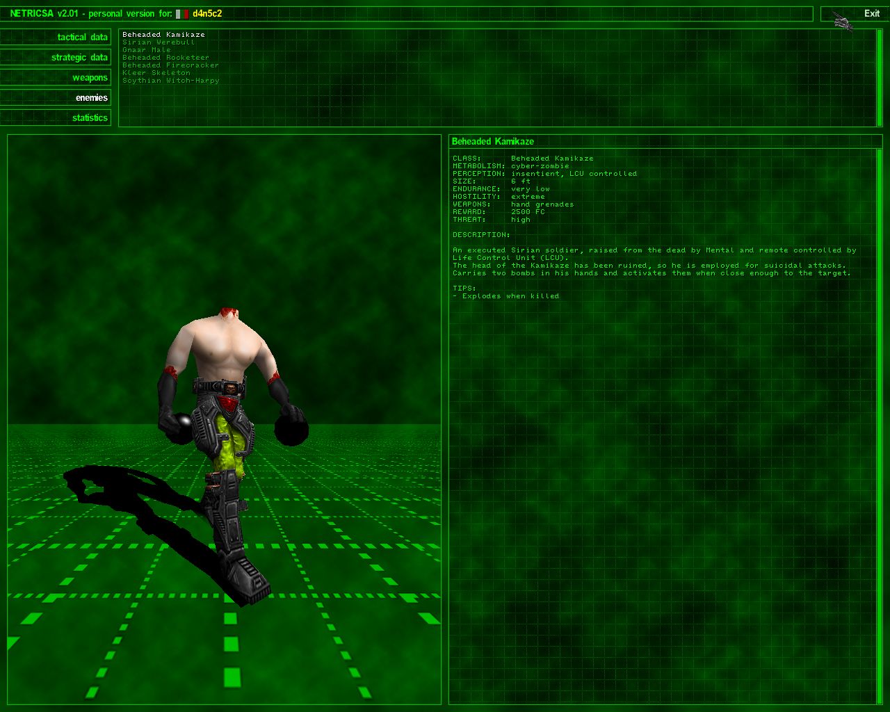Click the Beheaded Kamikaze description header
Viewport: 890px width, 712px height.
tap(493, 141)
